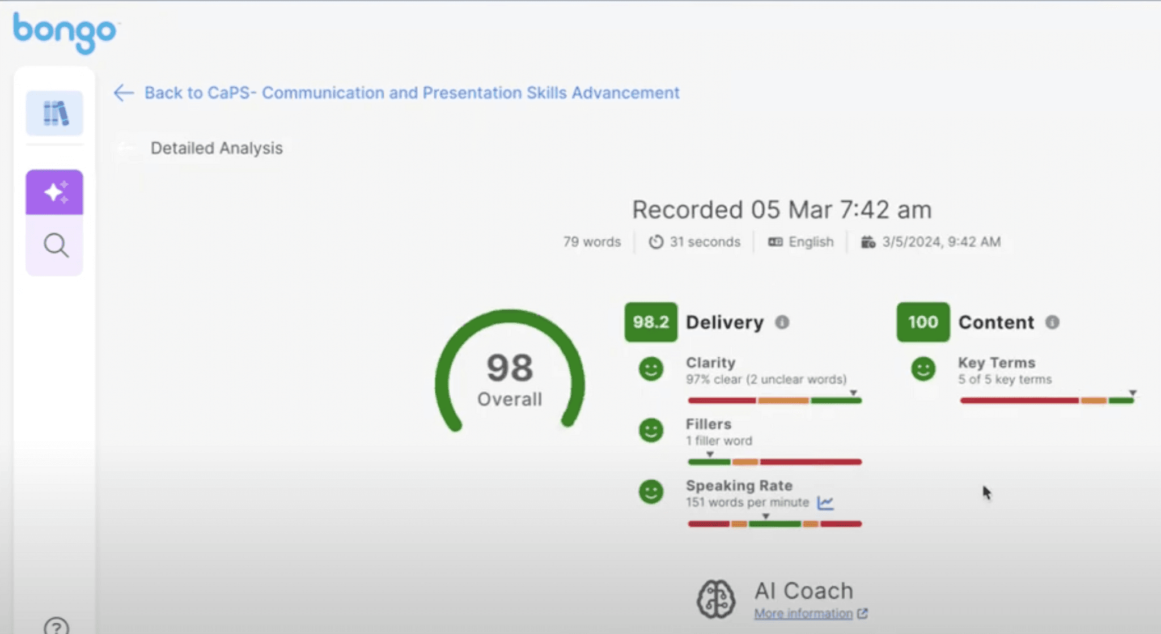Open the AI Coach More information link
The width and height of the screenshot is (1161, 634).
(x=803, y=614)
